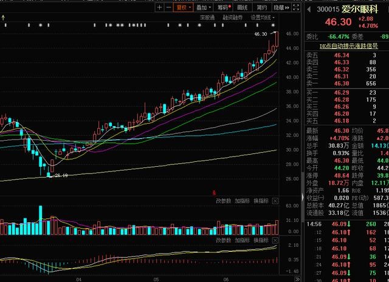The image size is (389, 282).
Task: Toggle 筹码 chip distribution view
Action: click(224, 8)
